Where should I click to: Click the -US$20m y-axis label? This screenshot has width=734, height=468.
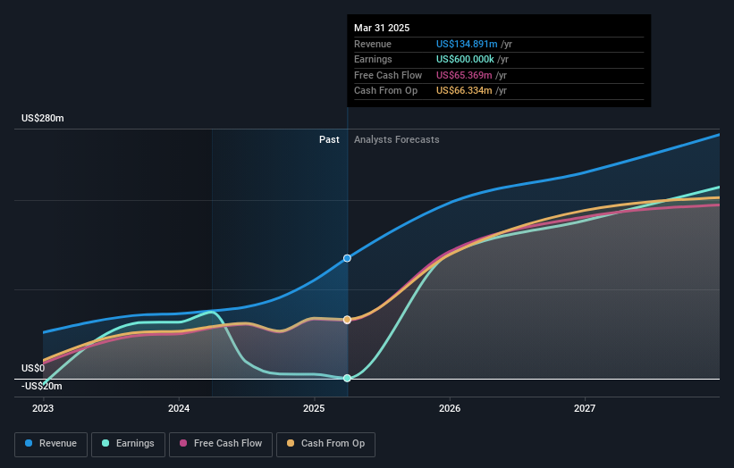coord(42,386)
